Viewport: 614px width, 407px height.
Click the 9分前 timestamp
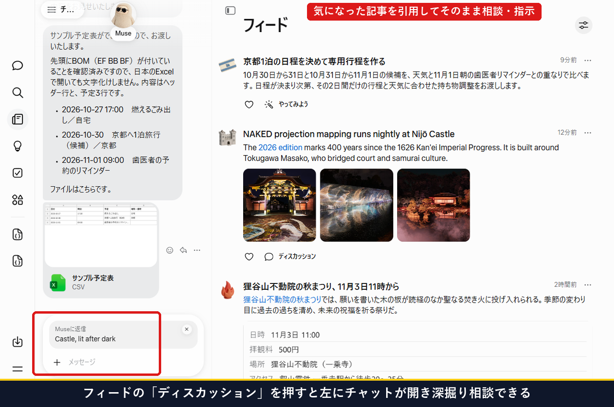(568, 60)
